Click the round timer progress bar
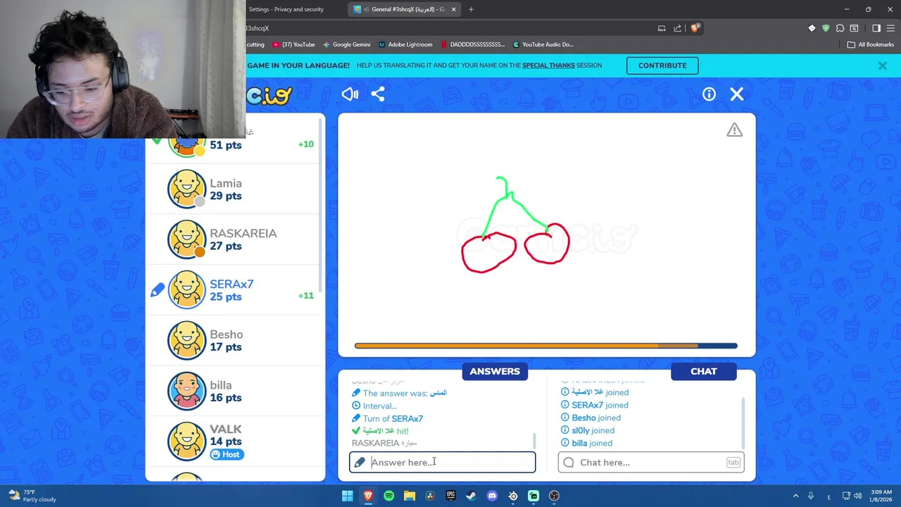 click(546, 346)
